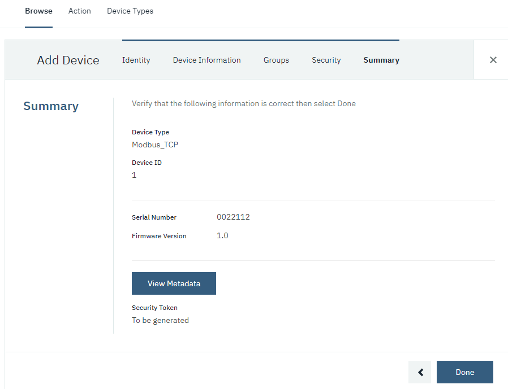Click Done to finish adding the device

464,371
